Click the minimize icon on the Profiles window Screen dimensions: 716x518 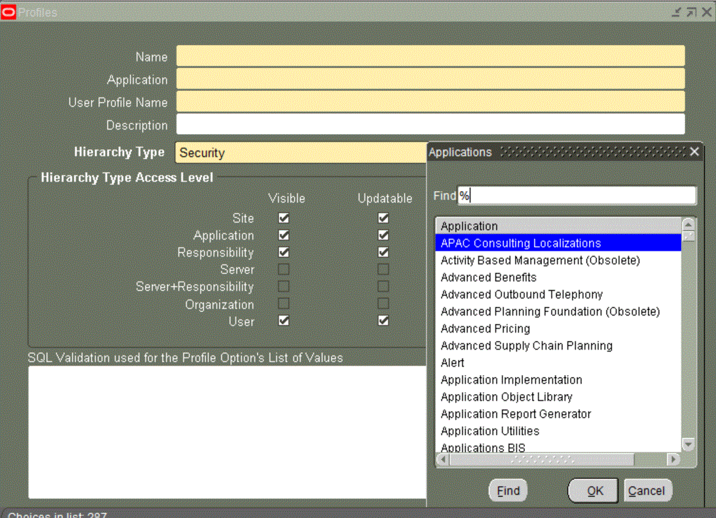pos(677,11)
